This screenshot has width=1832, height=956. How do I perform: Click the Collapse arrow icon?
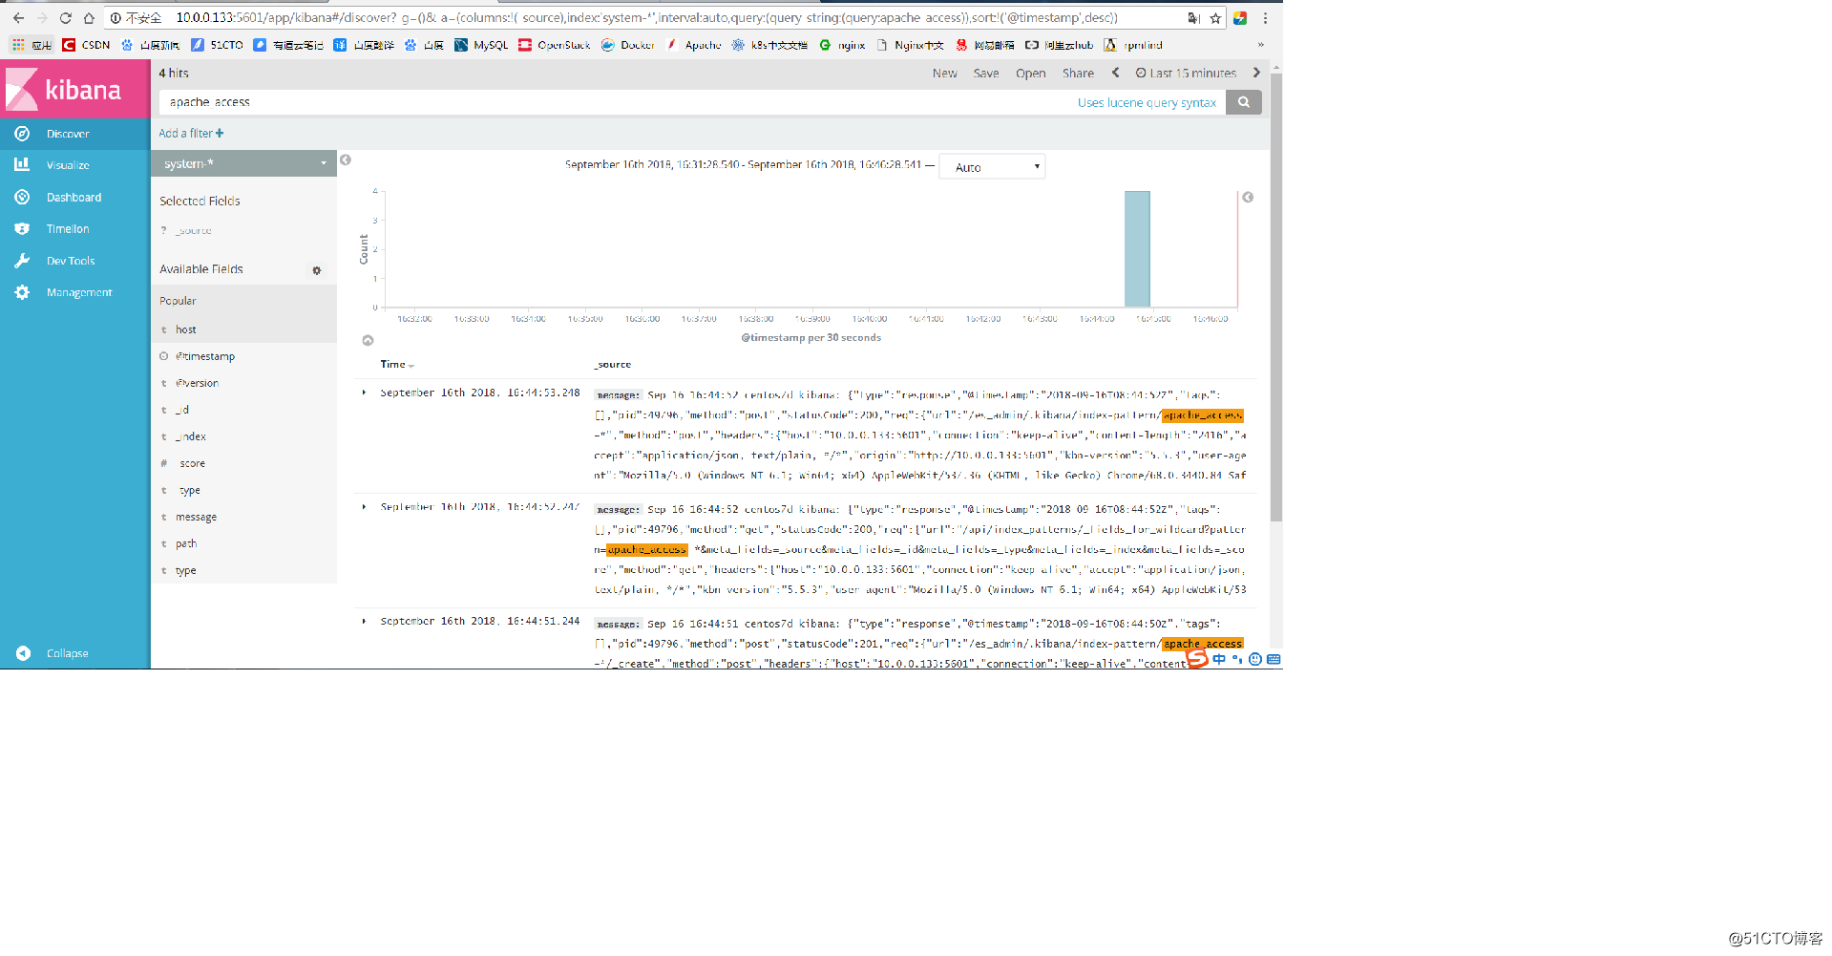23,653
